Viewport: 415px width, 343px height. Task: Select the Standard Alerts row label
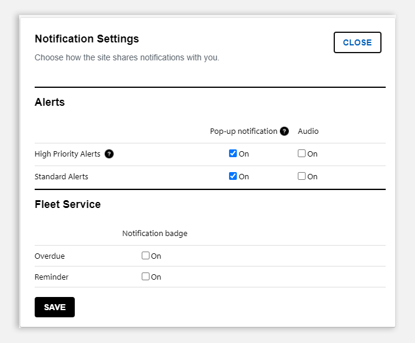62,177
